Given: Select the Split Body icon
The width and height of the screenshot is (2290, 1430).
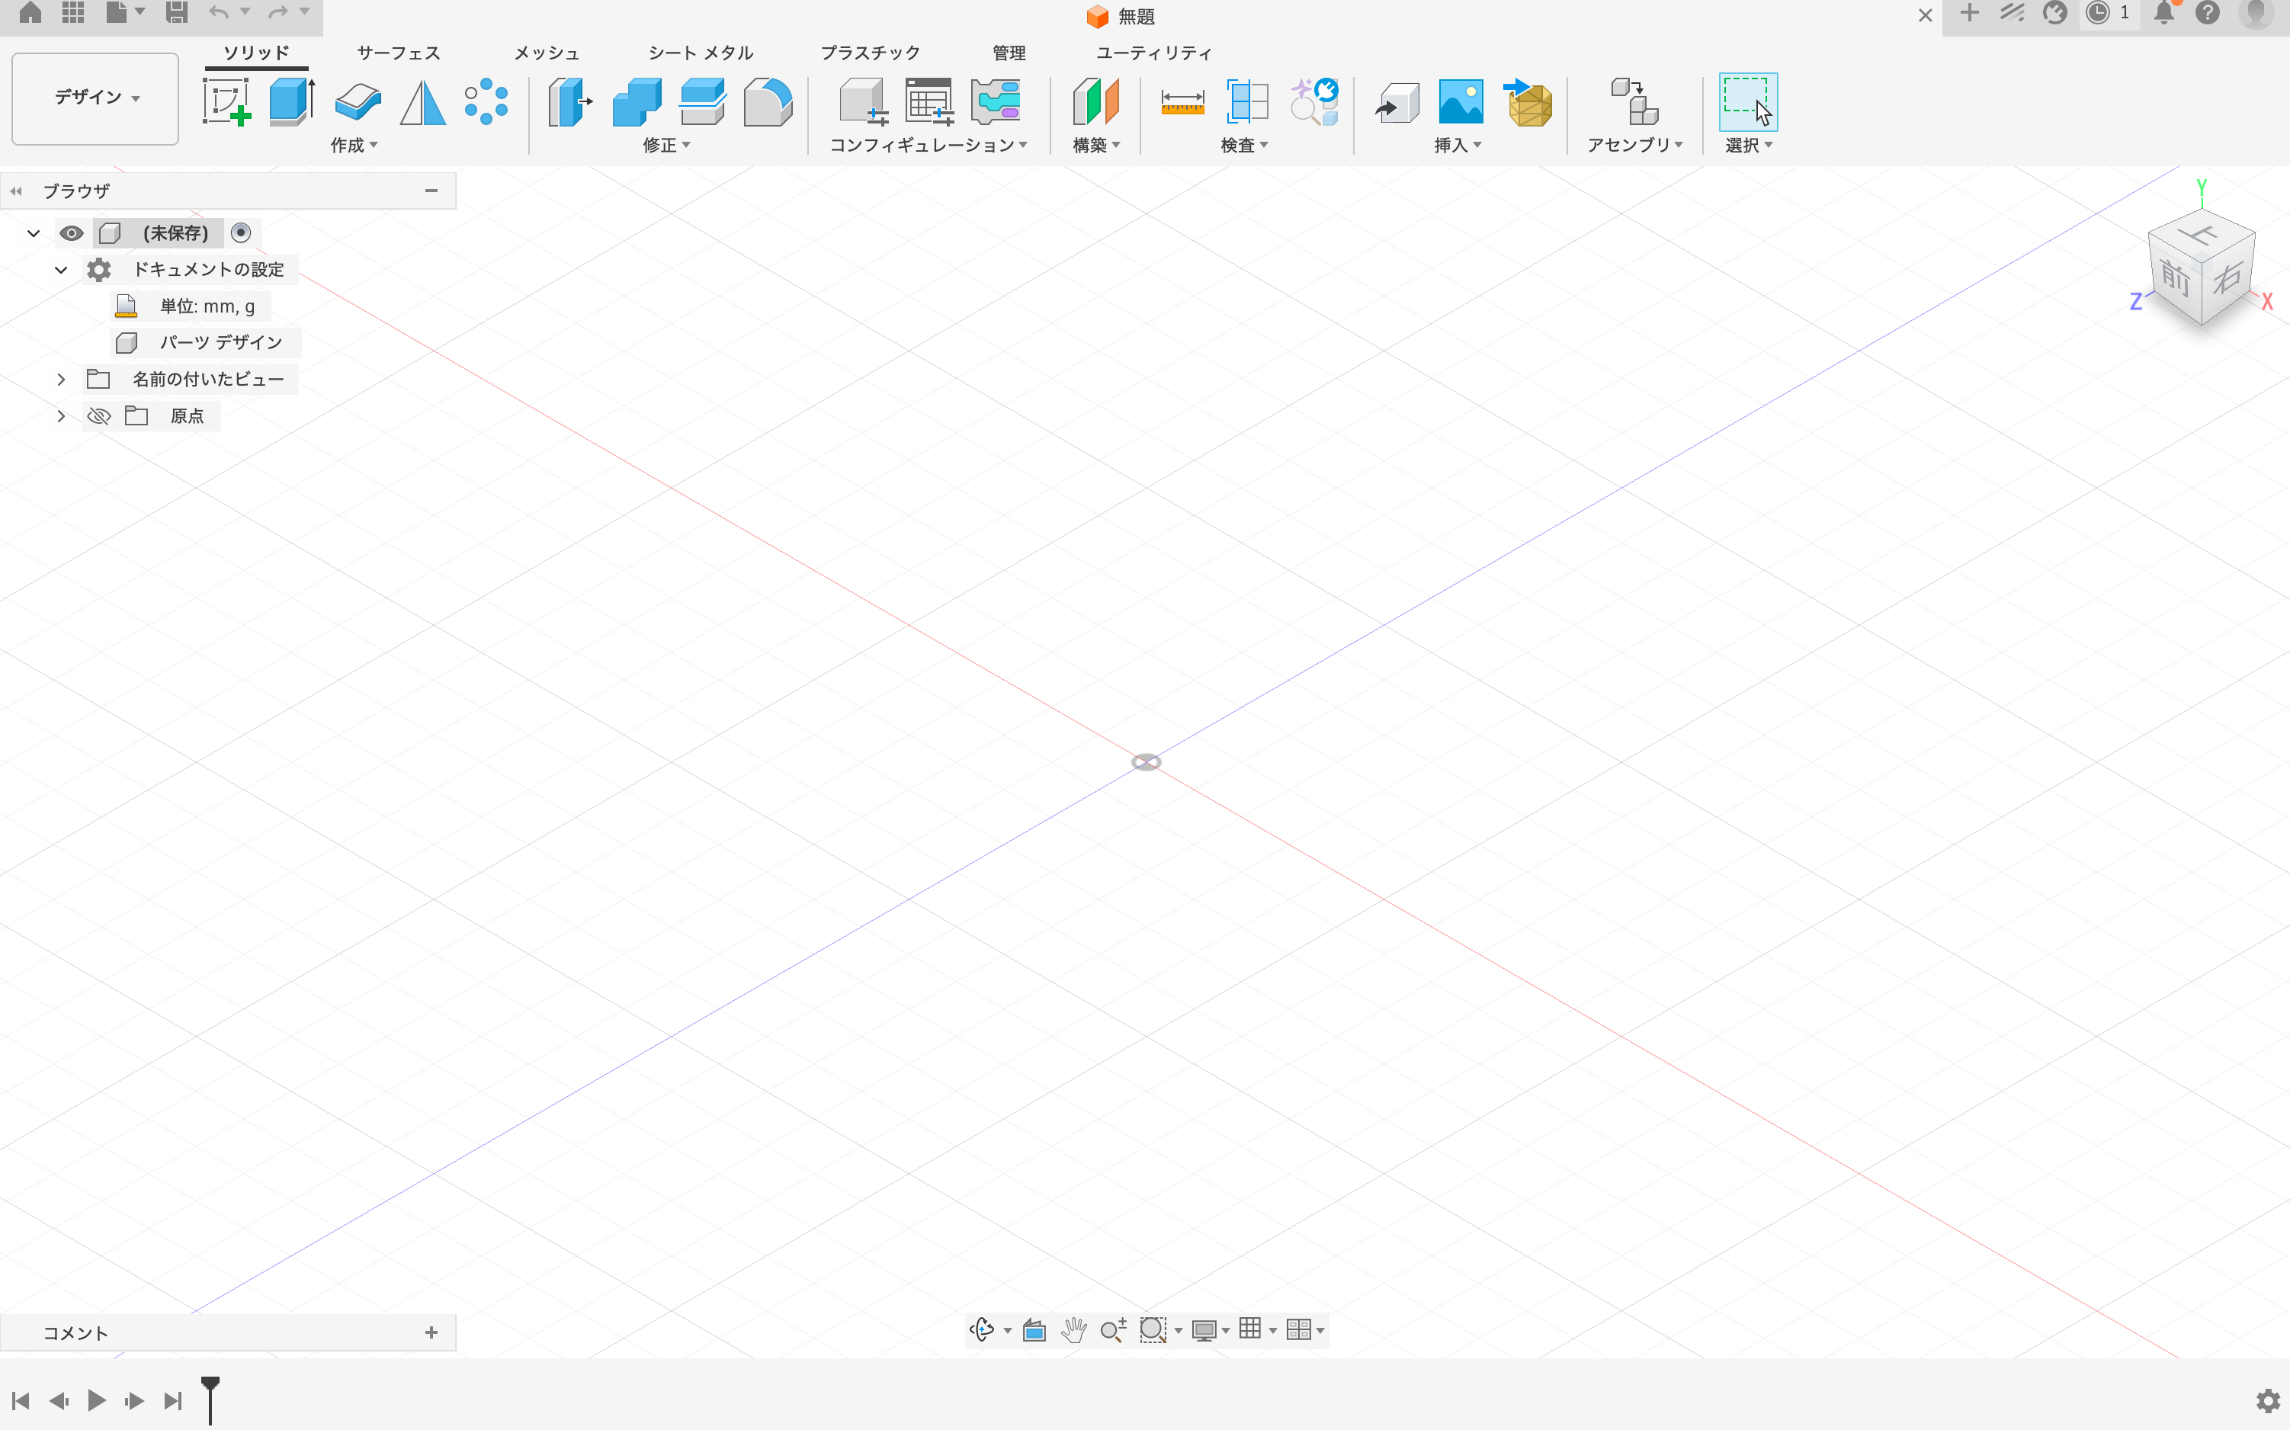Looking at the screenshot, I should (x=702, y=102).
